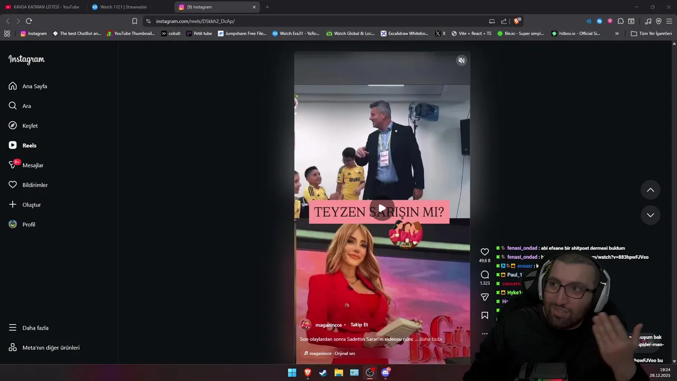Bookmark this page from address bar

click(134, 21)
